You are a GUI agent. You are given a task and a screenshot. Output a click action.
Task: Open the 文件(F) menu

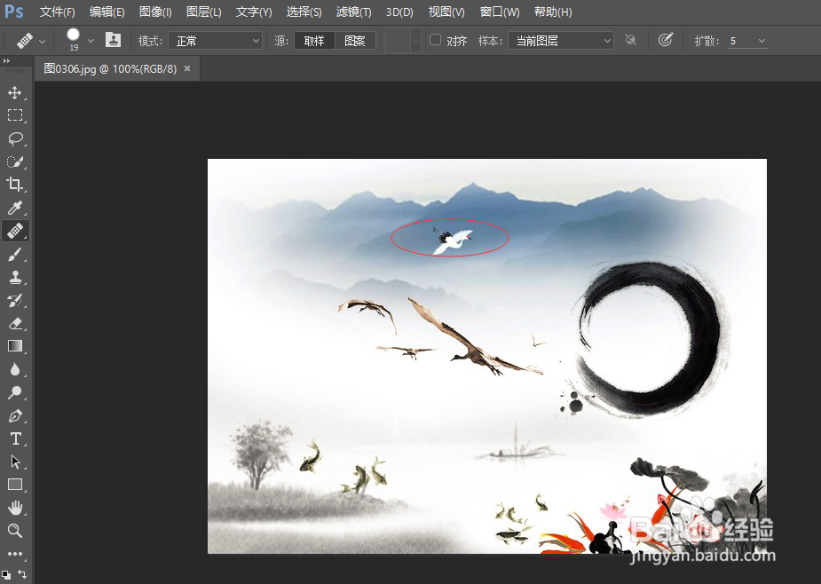(x=58, y=12)
